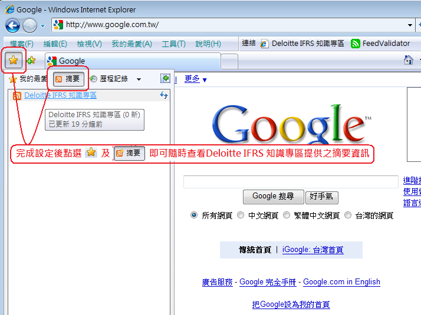The height and width of the screenshot is (315, 421).
Task: Select the 台灣的網頁 radio button
Action: click(348, 215)
